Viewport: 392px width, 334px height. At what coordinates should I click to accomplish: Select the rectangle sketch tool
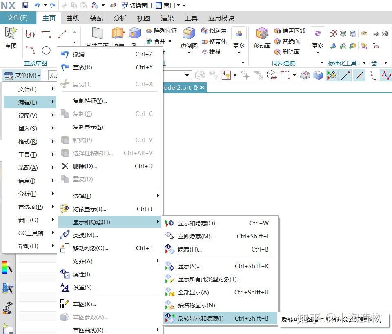46,34
